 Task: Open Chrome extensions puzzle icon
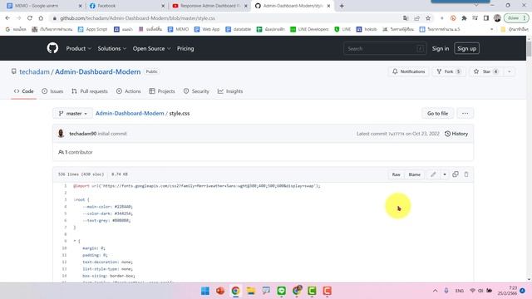click(464, 18)
